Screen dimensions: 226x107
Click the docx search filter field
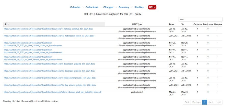coord(200,19)
